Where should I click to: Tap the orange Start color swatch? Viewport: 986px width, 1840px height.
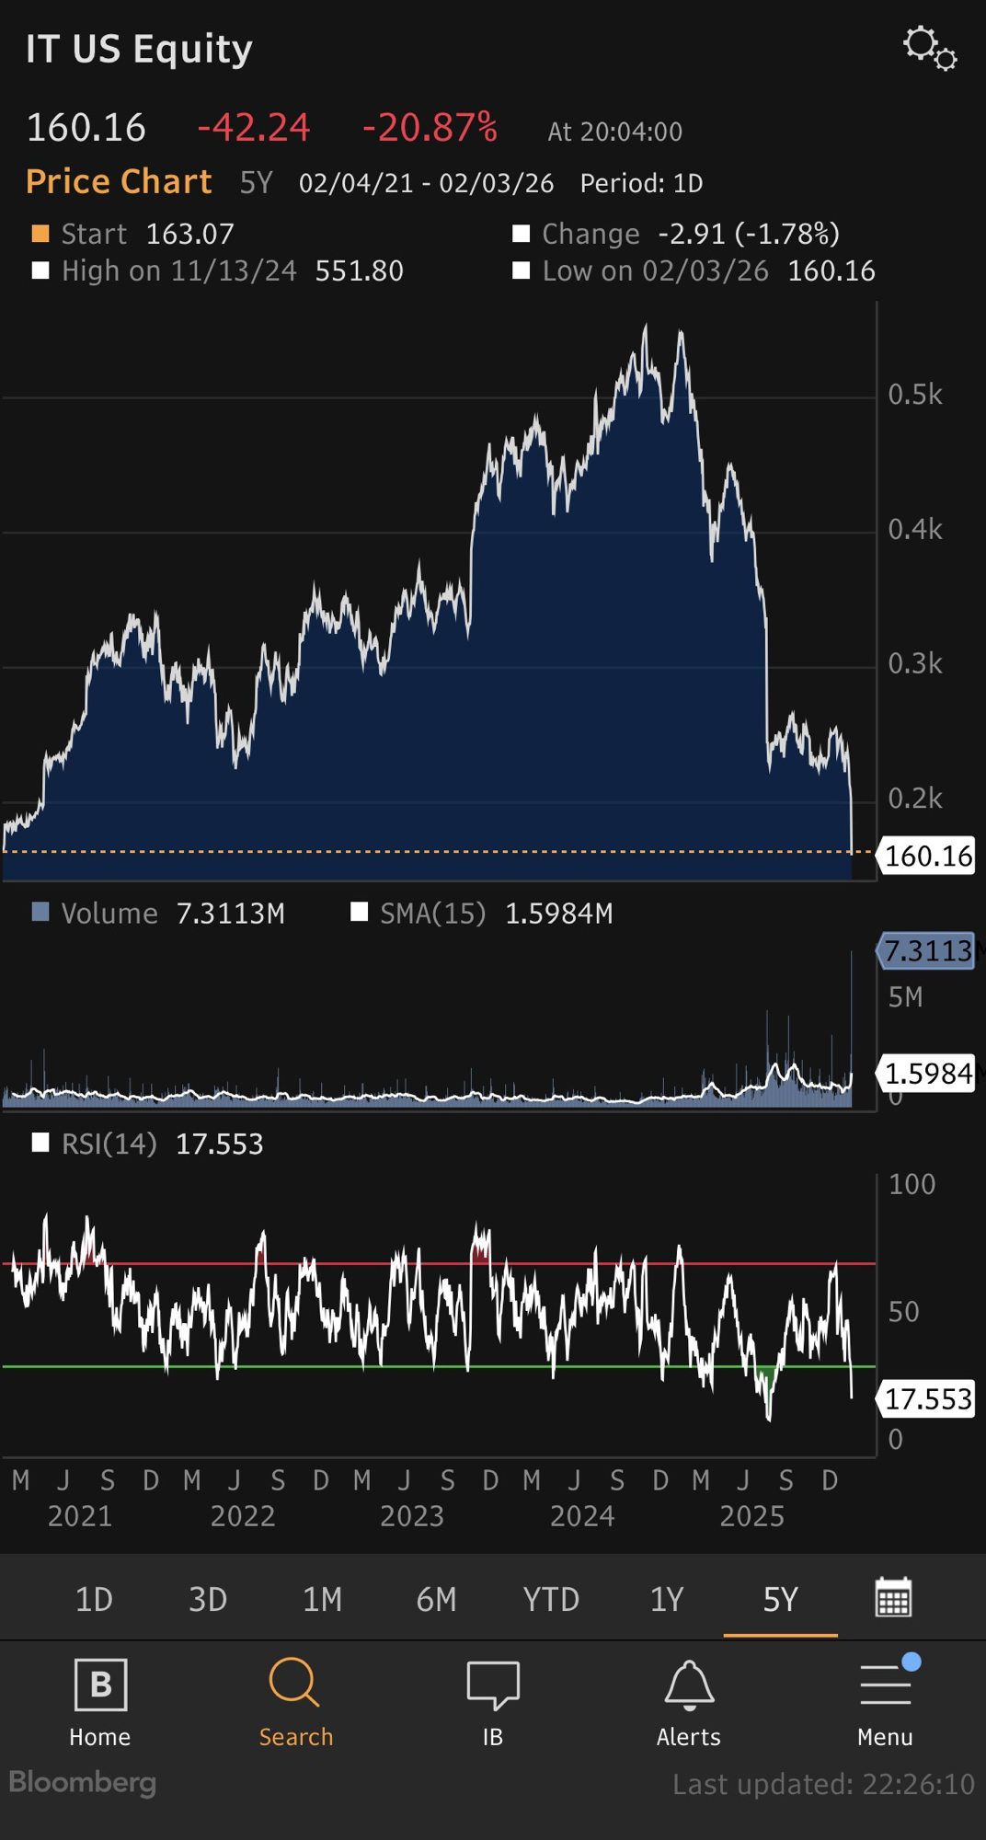pyautogui.click(x=40, y=234)
